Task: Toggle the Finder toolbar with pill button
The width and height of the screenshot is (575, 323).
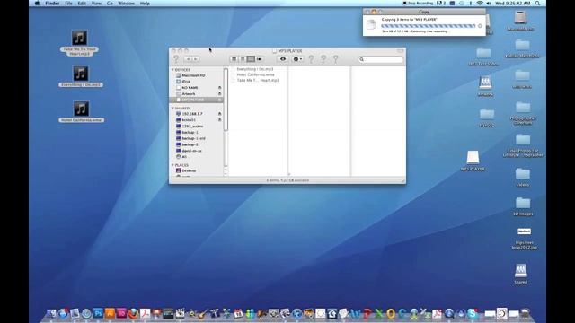Action: (400, 51)
